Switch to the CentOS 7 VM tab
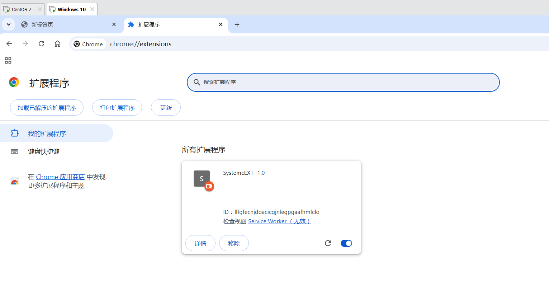Screen dimensions: 549x281 [x=22, y=9]
